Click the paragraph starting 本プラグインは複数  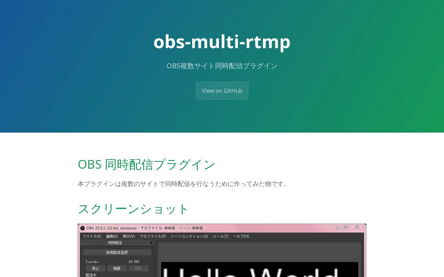pyautogui.click(x=184, y=184)
